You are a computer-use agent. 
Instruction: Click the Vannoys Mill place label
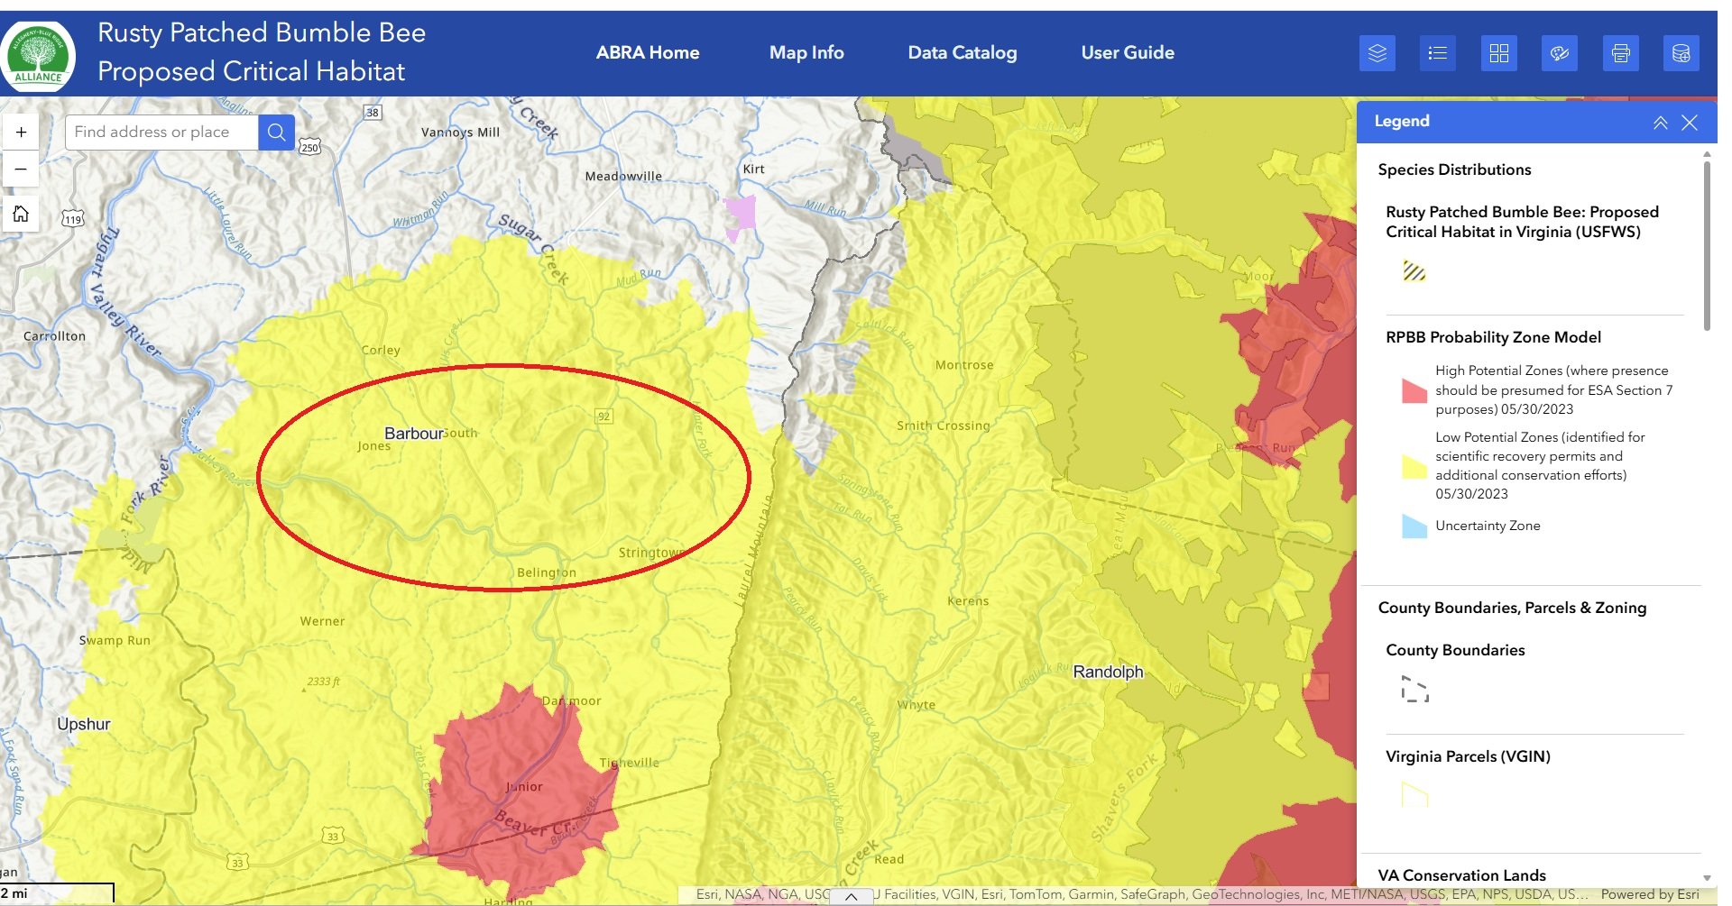[x=460, y=132]
